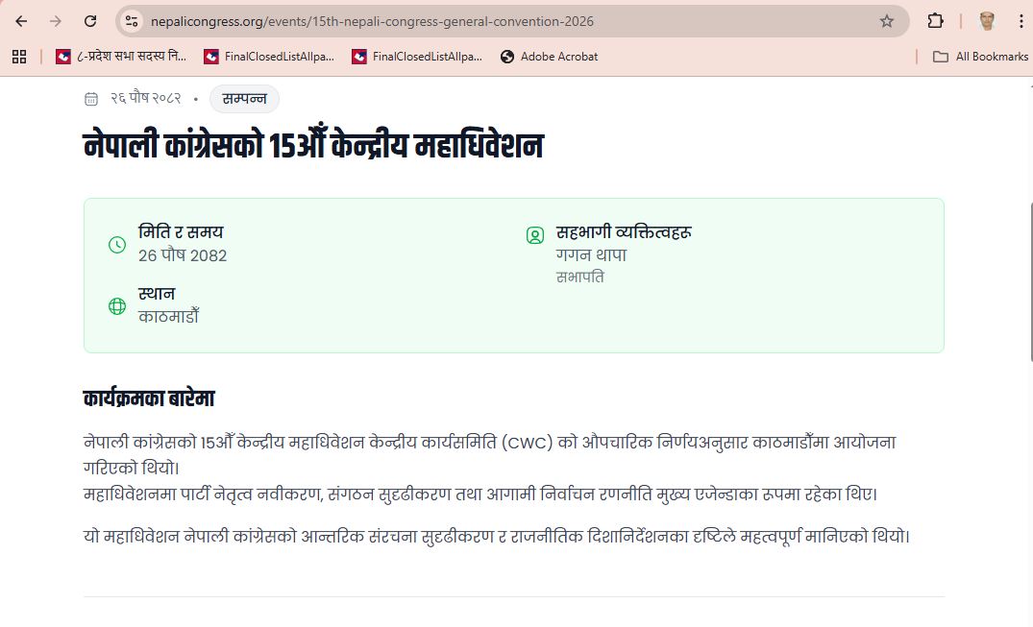Click the back navigation arrow
Screen dimensions: 1033x627
coord(20,20)
